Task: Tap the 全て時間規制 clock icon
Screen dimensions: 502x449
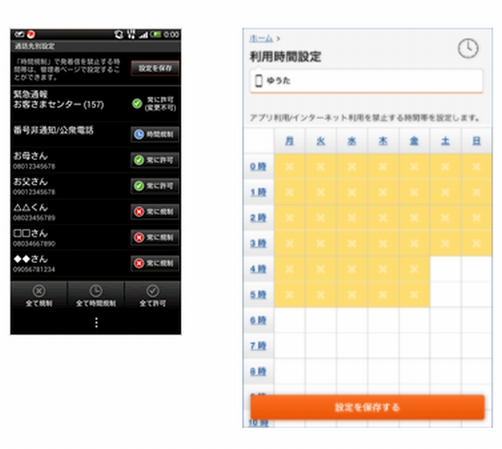Action: pos(95,289)
